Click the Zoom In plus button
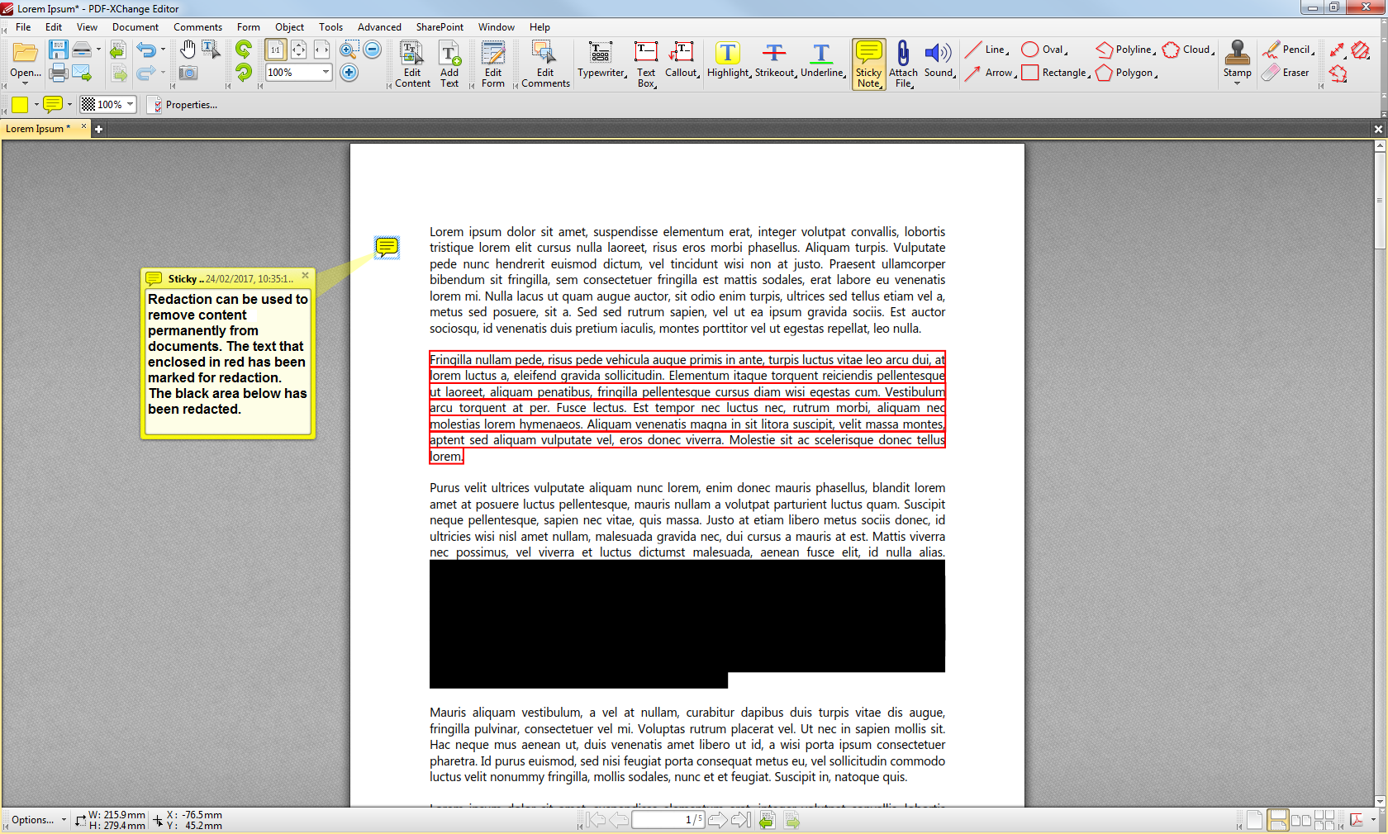The image size is (1388, 834). click(x=349, y=73)
